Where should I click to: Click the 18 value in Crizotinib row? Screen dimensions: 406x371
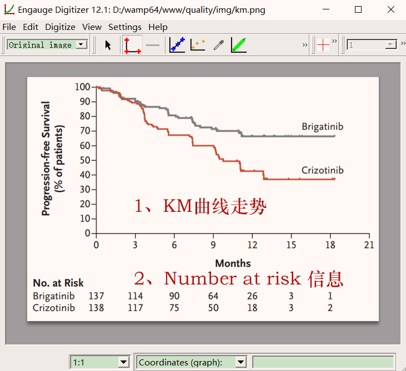[x=252, y=308]
